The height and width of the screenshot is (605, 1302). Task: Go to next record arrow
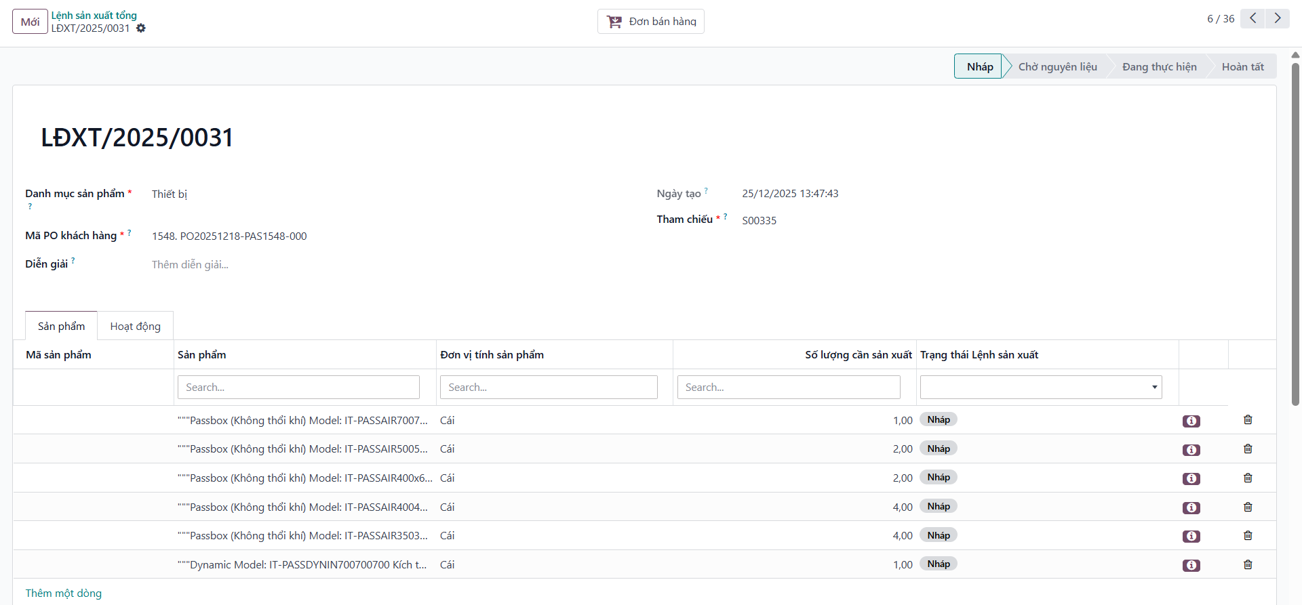1278,18
